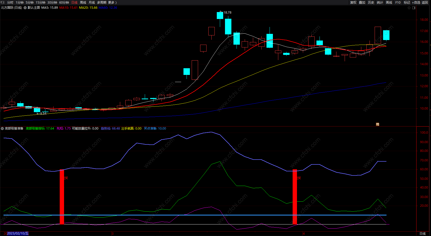Click the first red buy-signal bar
Image resolution: width=431 pixels, height=236 pixels.
[62, 197]
